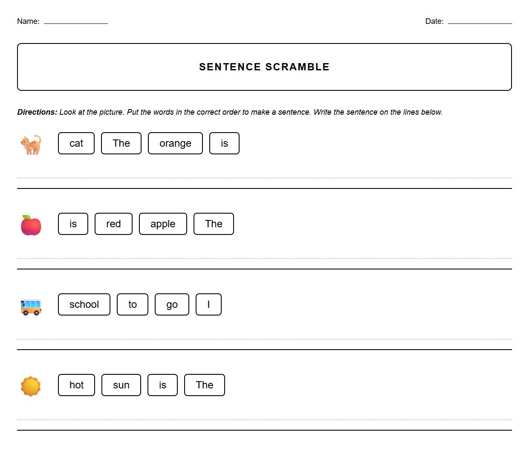Click the Date blank line
This screenshot has width=529, height=469.
point(480,22)
